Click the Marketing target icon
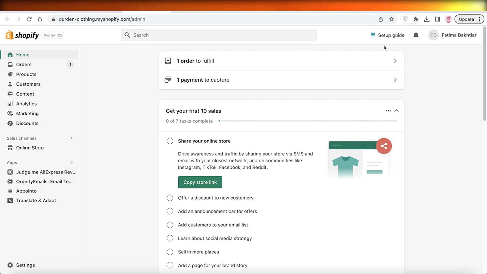487x274 pixels. tap(10, 113)
